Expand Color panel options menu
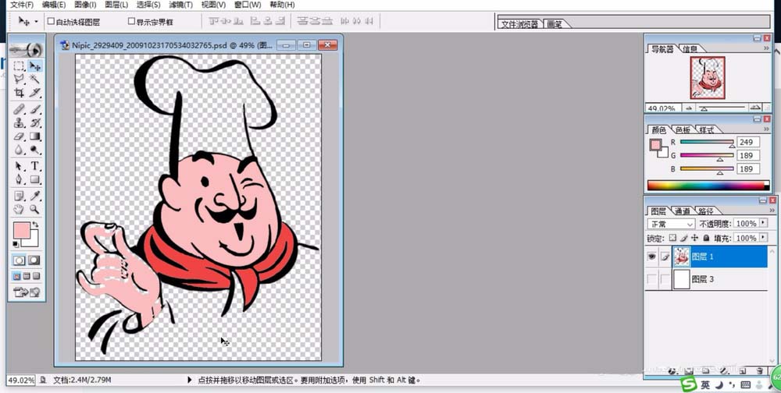This screenshot has width=781, height=393. tap(766, 129)
